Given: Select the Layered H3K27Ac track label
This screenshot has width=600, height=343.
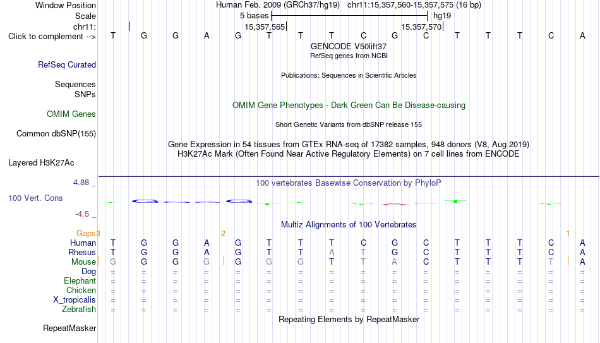Looking at the screenshot, I should (41, 163).
